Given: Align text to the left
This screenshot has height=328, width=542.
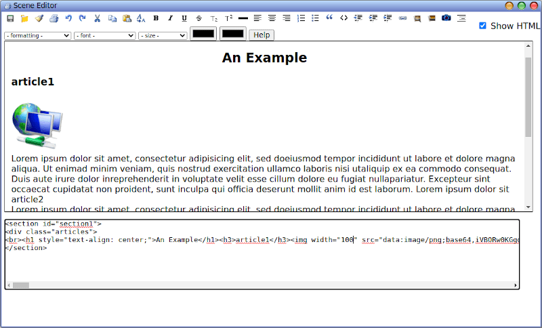Looking at the screenshot, I should 257,18.
